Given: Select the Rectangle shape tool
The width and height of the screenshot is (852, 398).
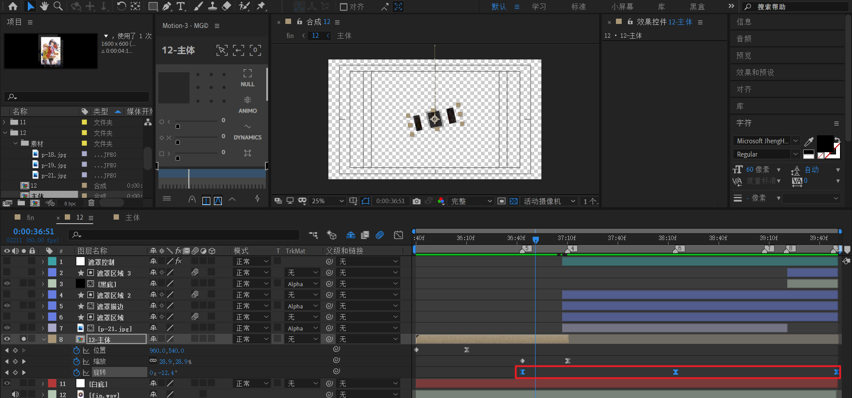Looking at the screenshot, I should (153, 6).
